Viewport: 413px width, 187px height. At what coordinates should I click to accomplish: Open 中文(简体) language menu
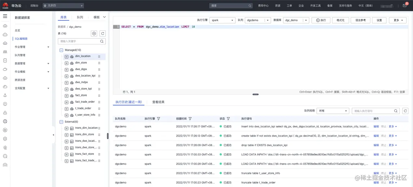point(366,6)
